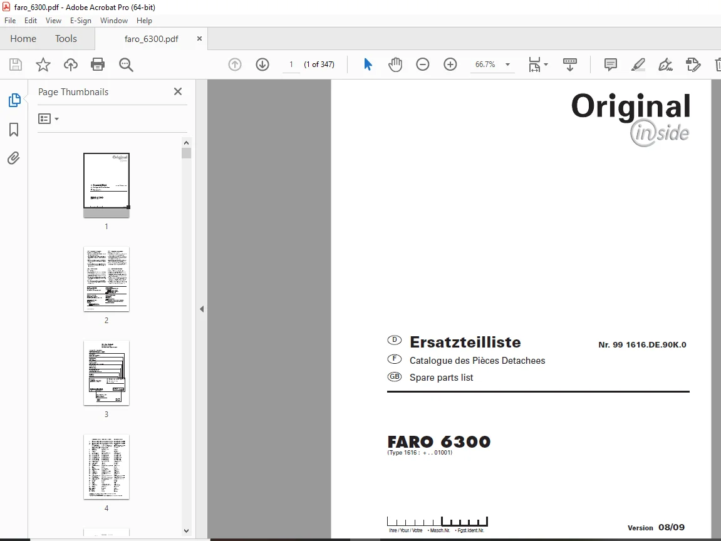Switch to the Home tab
Screen dimensions: 721x541
[23, 39]
